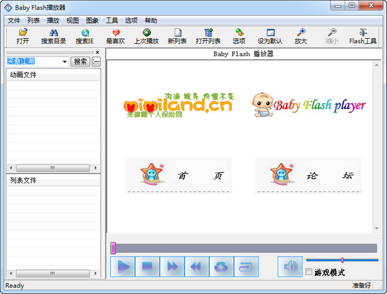Click the 搜索 search button
387x294 pixels.
[x=80, y=61]
